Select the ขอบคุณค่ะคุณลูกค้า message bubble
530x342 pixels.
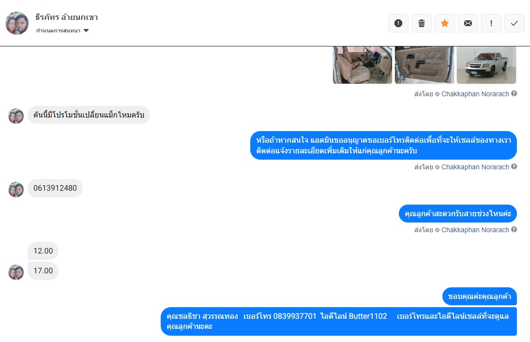[x=479, y=297]
